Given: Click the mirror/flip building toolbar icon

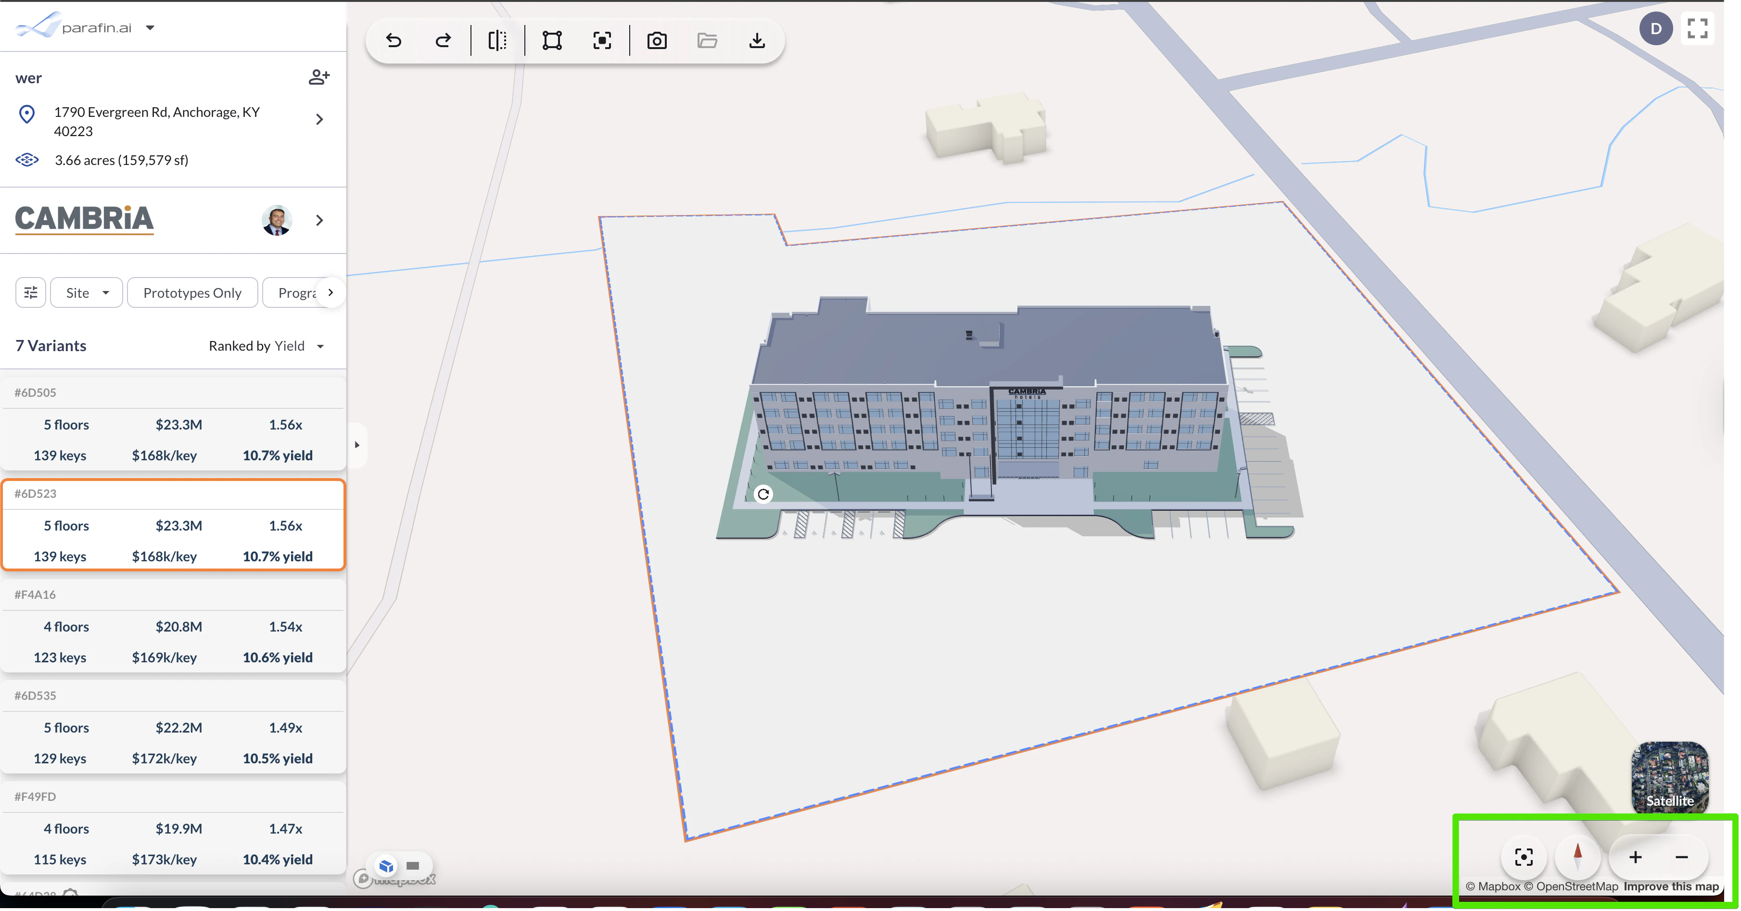Looking at the screenshot, I should click(497, 40).
